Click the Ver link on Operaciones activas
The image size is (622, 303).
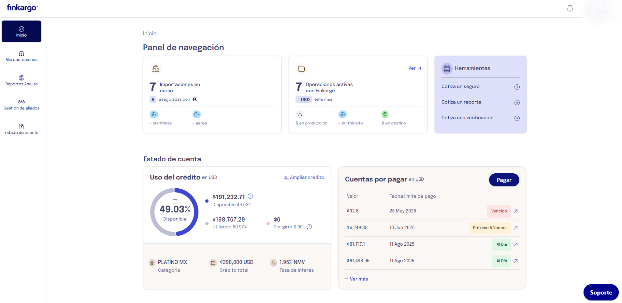414,68
